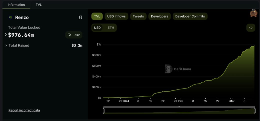Expand the Total Value Locked breakdown chevron

click(6, 34)
